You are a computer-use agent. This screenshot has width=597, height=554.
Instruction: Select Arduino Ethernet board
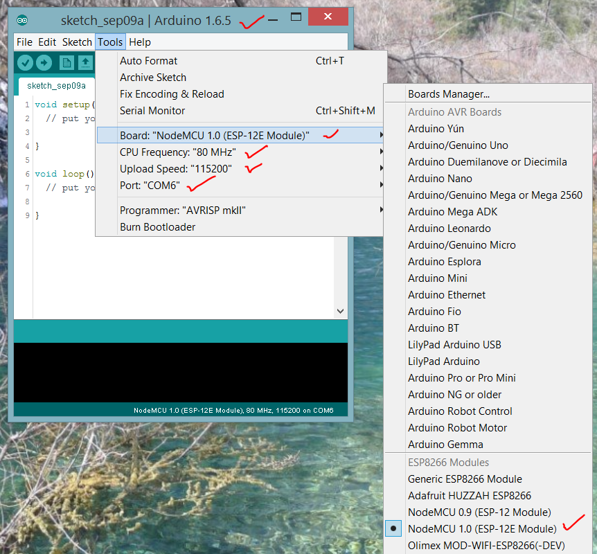click(488, 295)
